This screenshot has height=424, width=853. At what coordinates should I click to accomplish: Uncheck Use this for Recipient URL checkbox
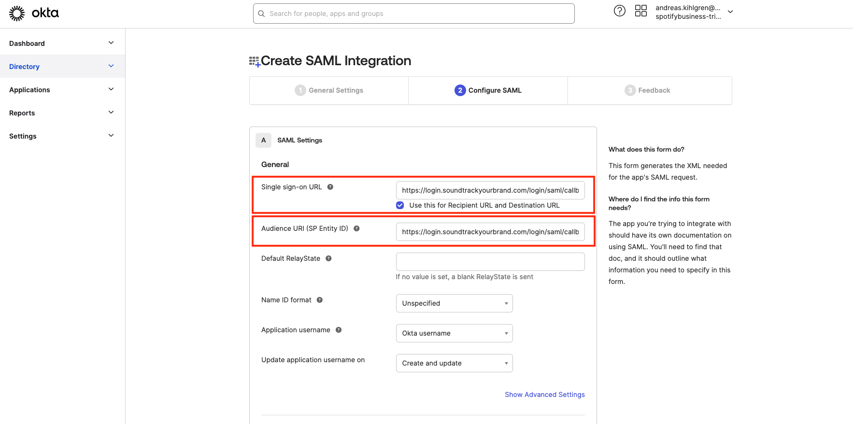400,205
